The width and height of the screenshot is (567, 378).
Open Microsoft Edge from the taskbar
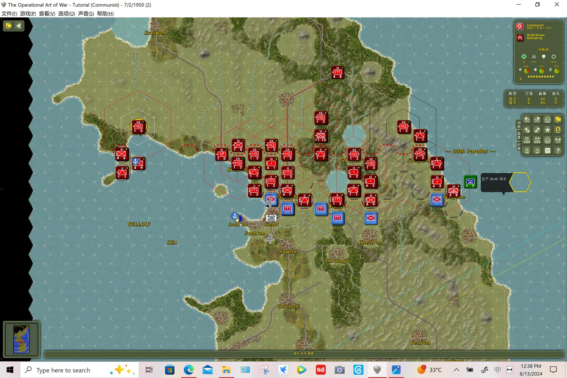click(188, 370)
